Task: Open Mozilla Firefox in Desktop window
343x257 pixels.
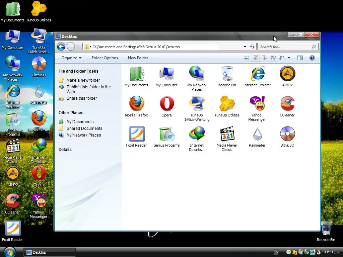Action: (x=136, y=106)
